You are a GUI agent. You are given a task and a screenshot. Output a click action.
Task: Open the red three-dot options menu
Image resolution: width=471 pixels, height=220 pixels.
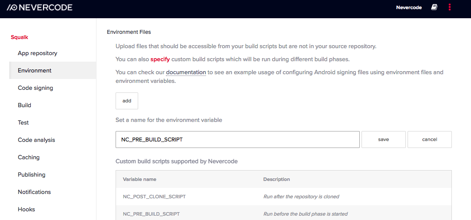[x=450, y=7]
